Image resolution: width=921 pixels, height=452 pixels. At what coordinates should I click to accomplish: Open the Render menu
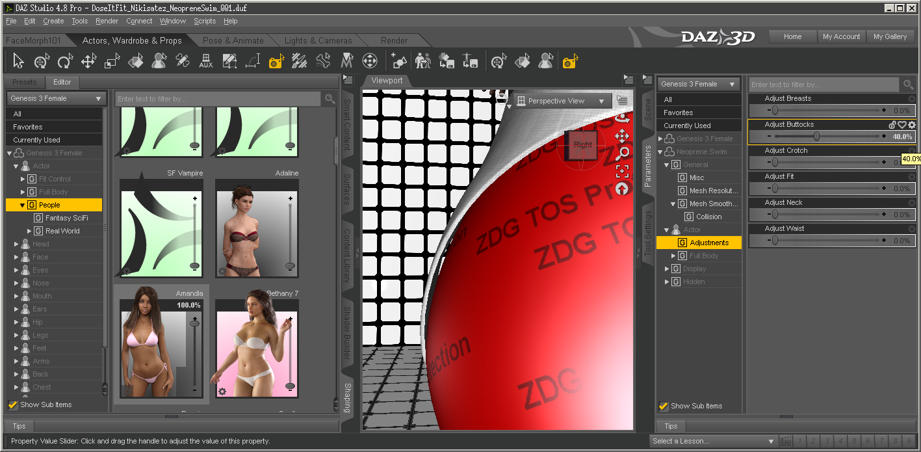(107, 21)
